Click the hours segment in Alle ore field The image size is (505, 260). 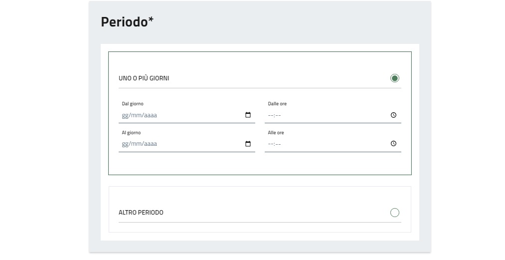pos(271,144)
